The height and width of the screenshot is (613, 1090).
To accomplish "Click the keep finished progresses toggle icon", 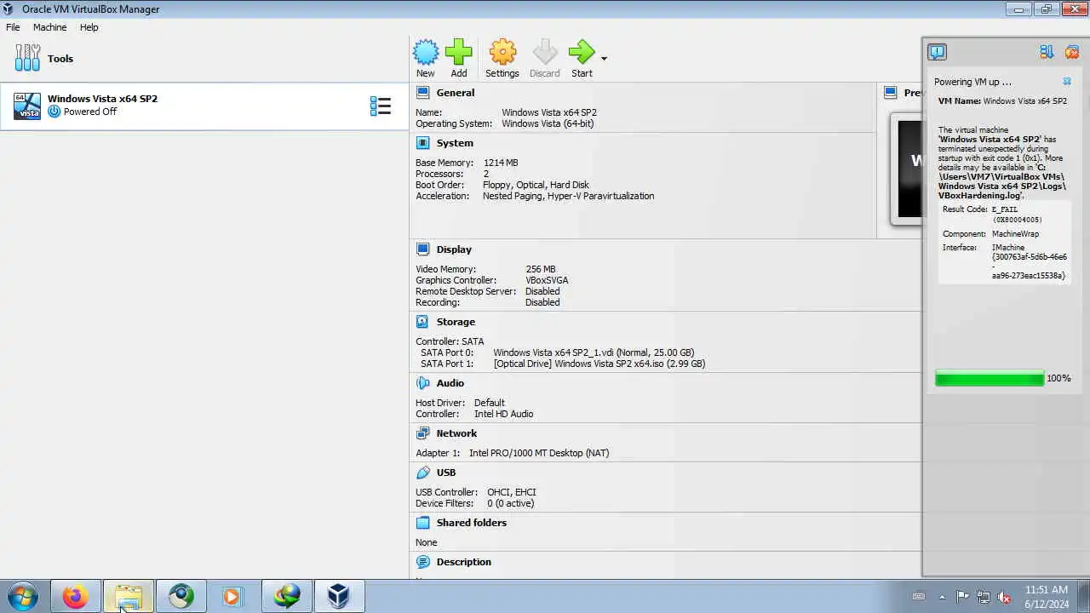I will point(1047,52).
